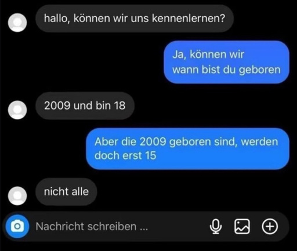Open the camera from the message bar

click(17, 226)
